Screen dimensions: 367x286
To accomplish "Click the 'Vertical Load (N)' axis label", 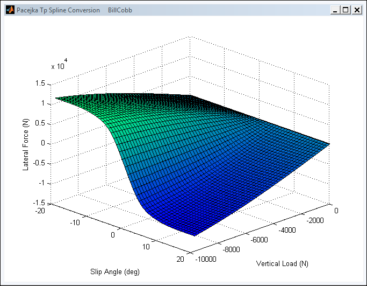I will click(x=282, y=264).
